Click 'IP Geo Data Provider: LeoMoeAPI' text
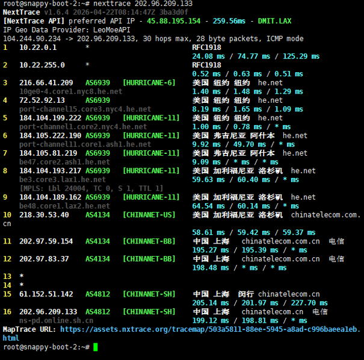Viewport: 364px width, 360px height. pyautogui.click(x=67, y=30)
